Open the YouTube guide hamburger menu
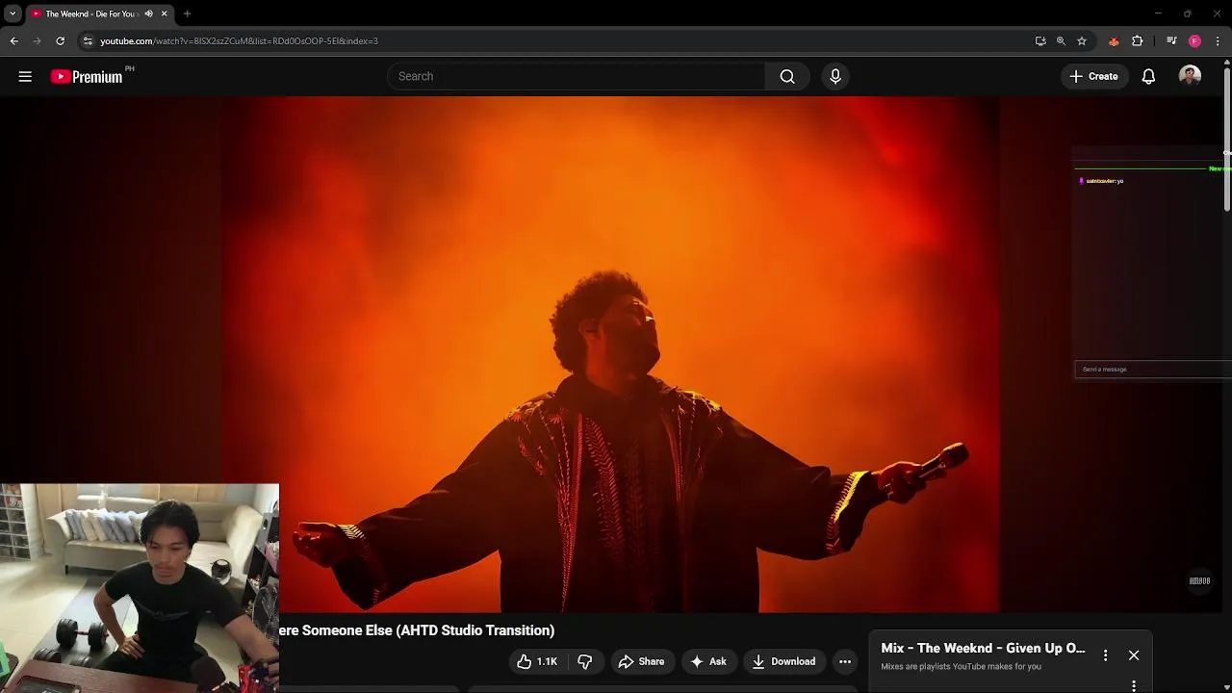1232x693 pixels. (25, 76)
